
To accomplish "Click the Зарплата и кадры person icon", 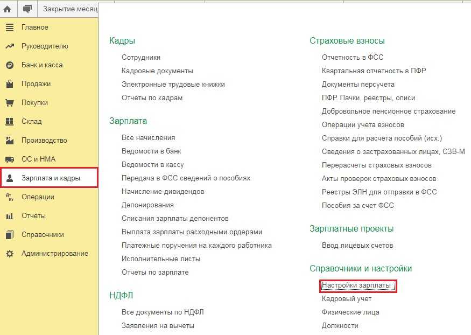I will 10,178.
